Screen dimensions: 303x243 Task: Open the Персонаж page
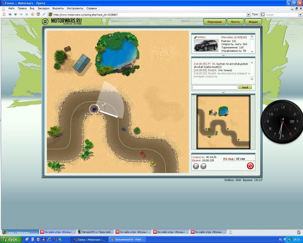click(x=214, y=22)
